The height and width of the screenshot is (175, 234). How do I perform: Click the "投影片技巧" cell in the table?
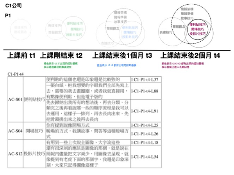(34, 154)
